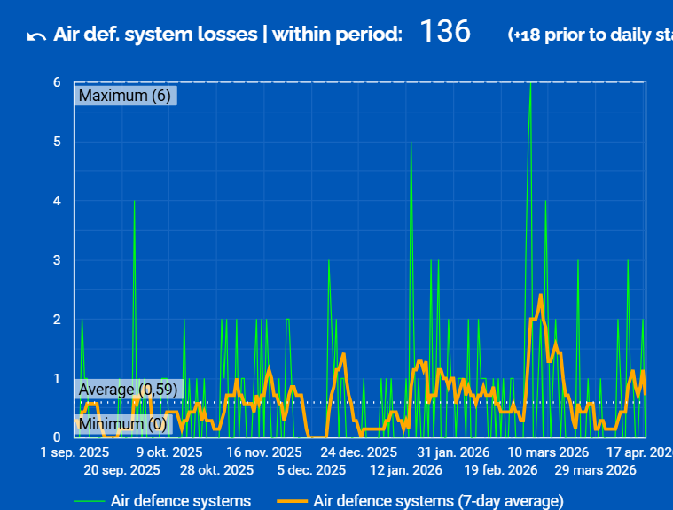Screen dimensions: 673x510
Task: Click the '1 sep. 2025' x-axis date label
Action: point(75,452)
